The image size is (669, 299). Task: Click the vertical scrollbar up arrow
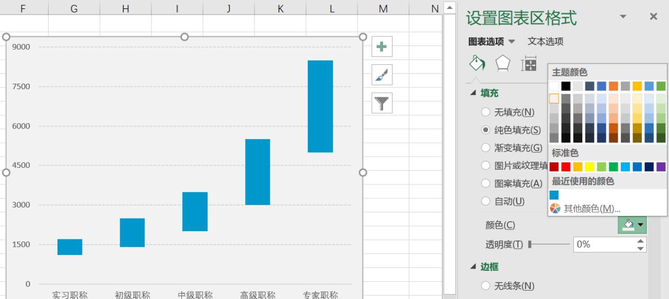click(x=449, y=7)
